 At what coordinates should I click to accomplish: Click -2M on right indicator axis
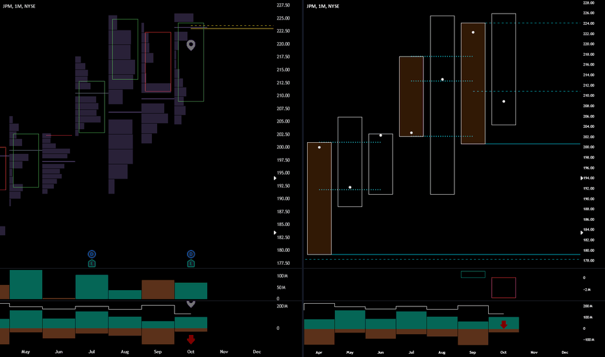586,289
